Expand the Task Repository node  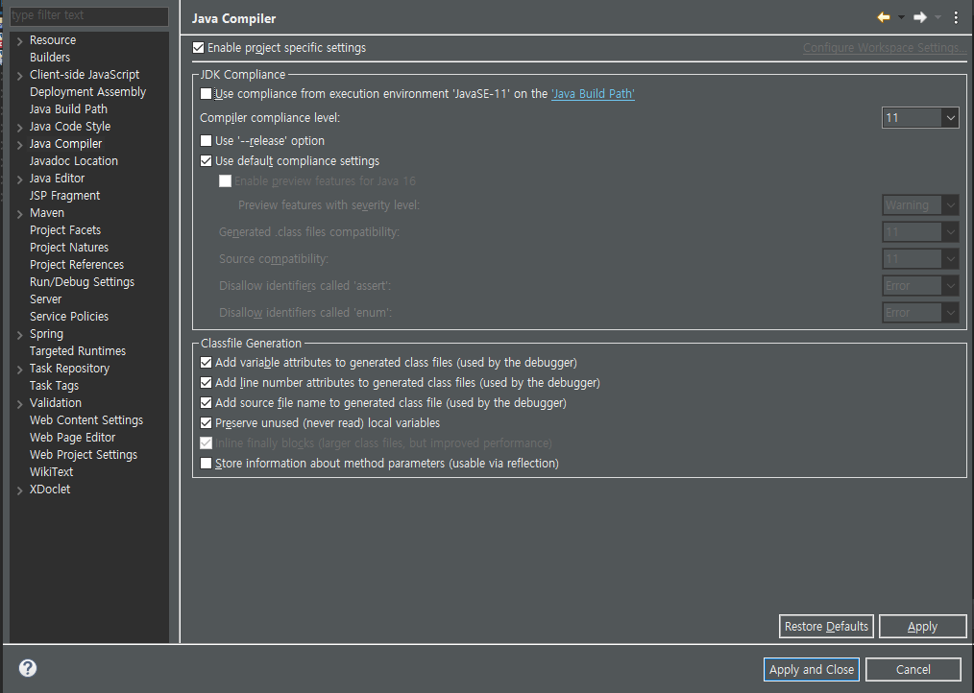[x=20, y=370]
